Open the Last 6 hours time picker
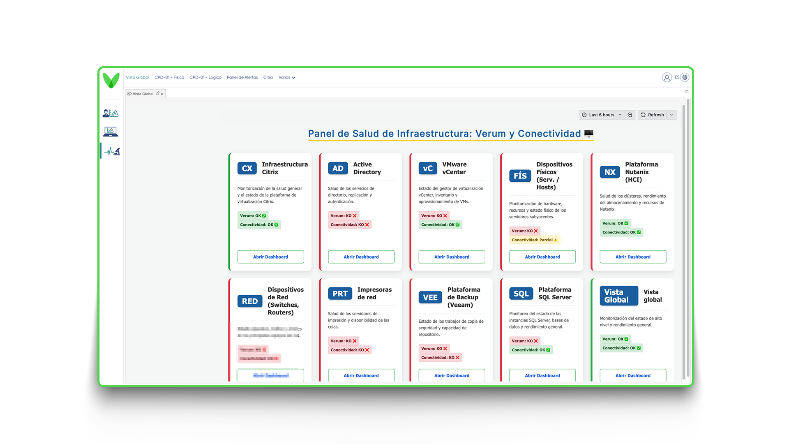The image size is (789, 444). (x=602, y=115)
